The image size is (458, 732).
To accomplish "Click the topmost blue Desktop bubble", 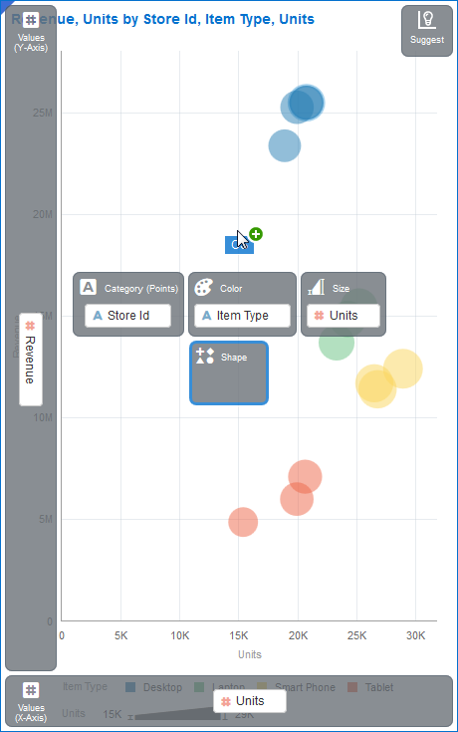I will 307,103.
